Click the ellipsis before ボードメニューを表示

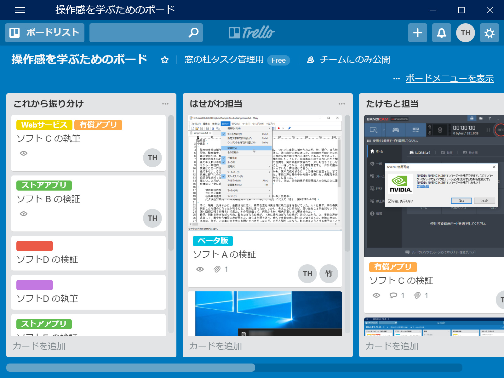(x=396, y=78)
